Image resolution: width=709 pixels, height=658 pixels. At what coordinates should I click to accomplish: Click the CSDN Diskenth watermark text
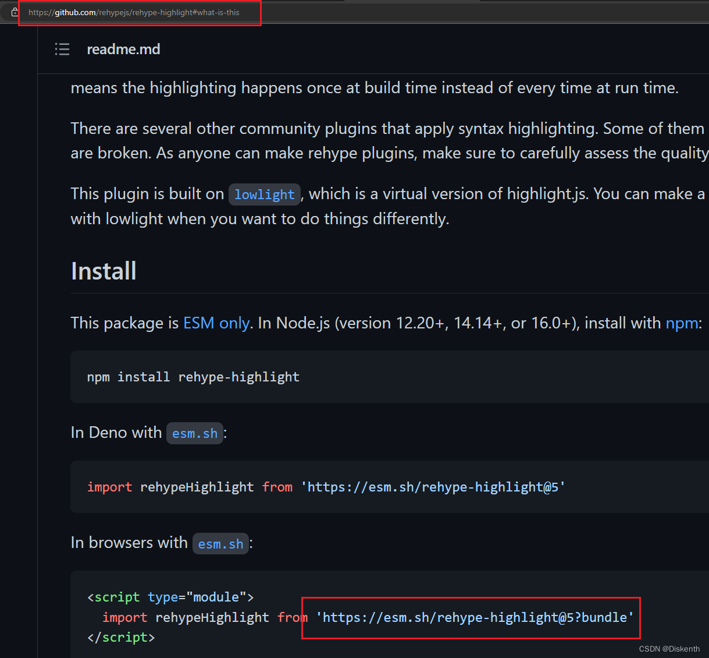pyautogui.click(x=669, y=648)
